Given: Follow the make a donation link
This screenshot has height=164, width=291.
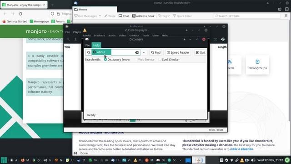Looking at the screenshot, I should click(241, 149).
